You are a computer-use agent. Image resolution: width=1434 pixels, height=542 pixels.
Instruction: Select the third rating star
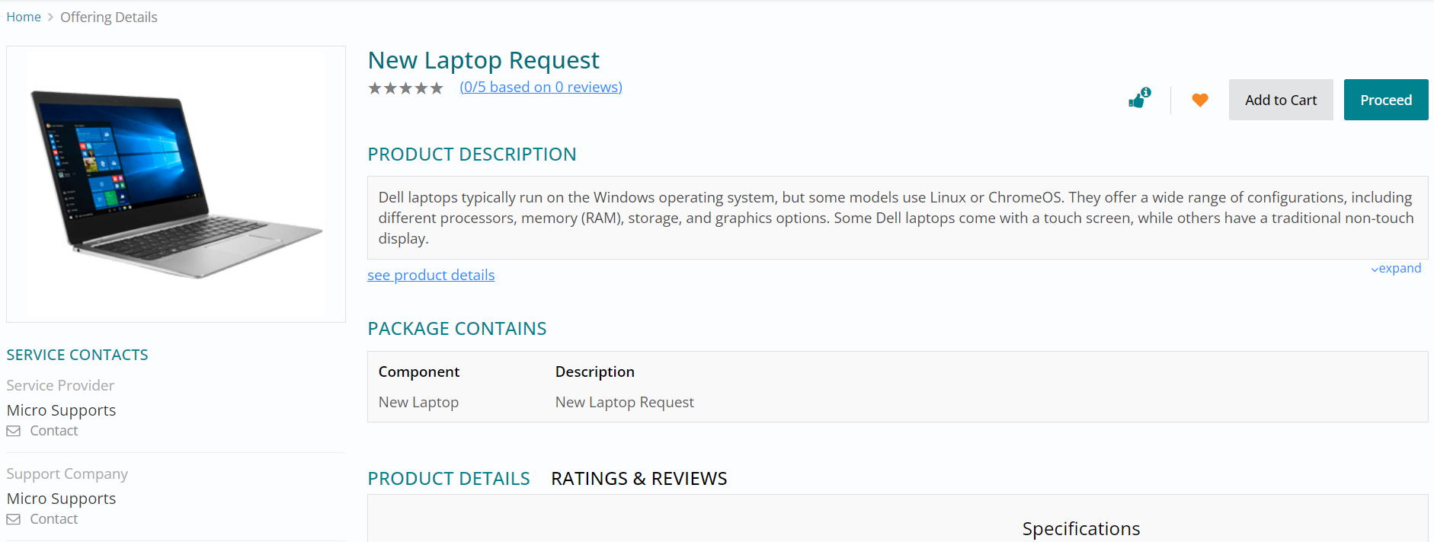[x=405, y=88]
